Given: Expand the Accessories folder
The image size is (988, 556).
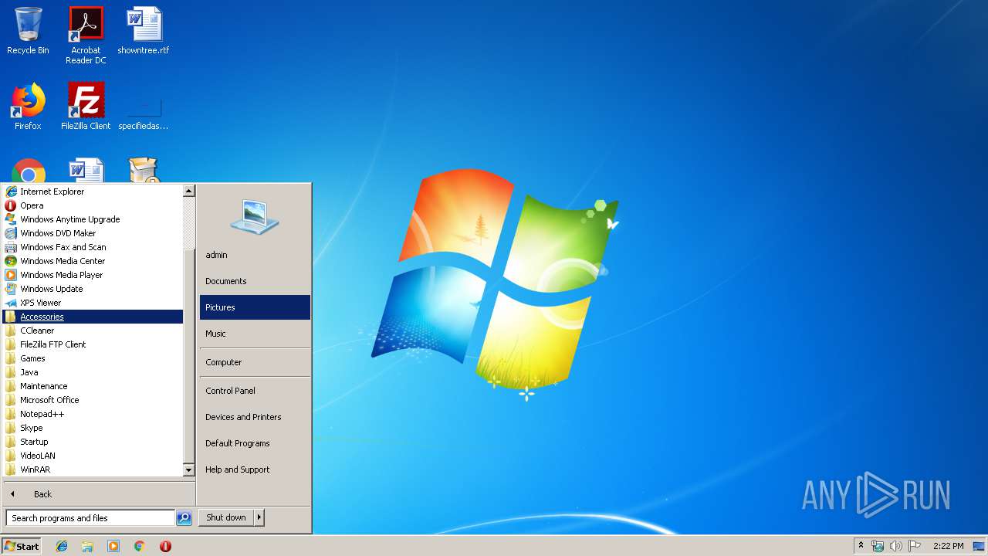Looking at the screenshot, I should click(x=93, y=317).
